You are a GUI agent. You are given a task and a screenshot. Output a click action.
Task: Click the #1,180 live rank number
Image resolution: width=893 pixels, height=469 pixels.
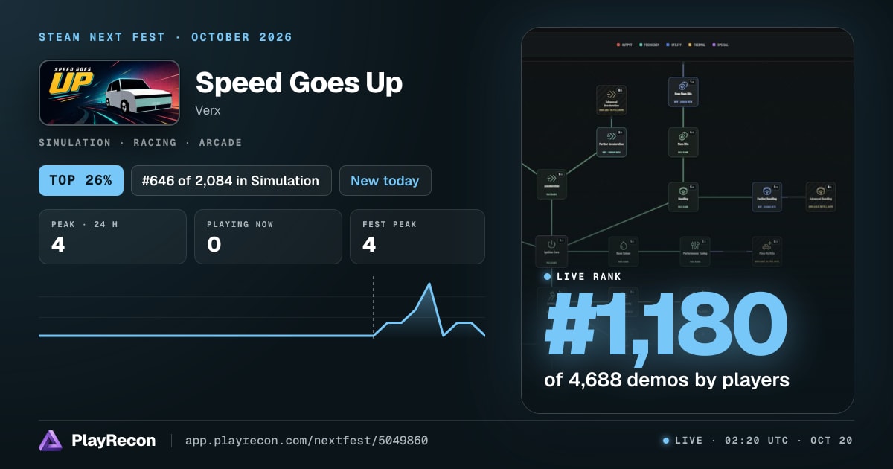click(666, 325)
